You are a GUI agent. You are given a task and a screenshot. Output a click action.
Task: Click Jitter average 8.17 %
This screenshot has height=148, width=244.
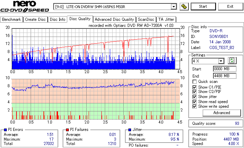[174, 135]
